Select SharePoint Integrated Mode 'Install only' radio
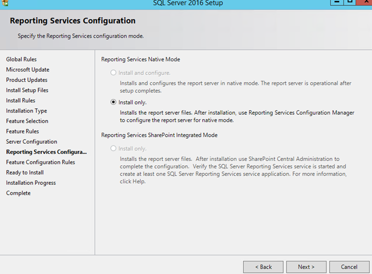The width and height of the screenshot is (372, 274). (113, 148)
